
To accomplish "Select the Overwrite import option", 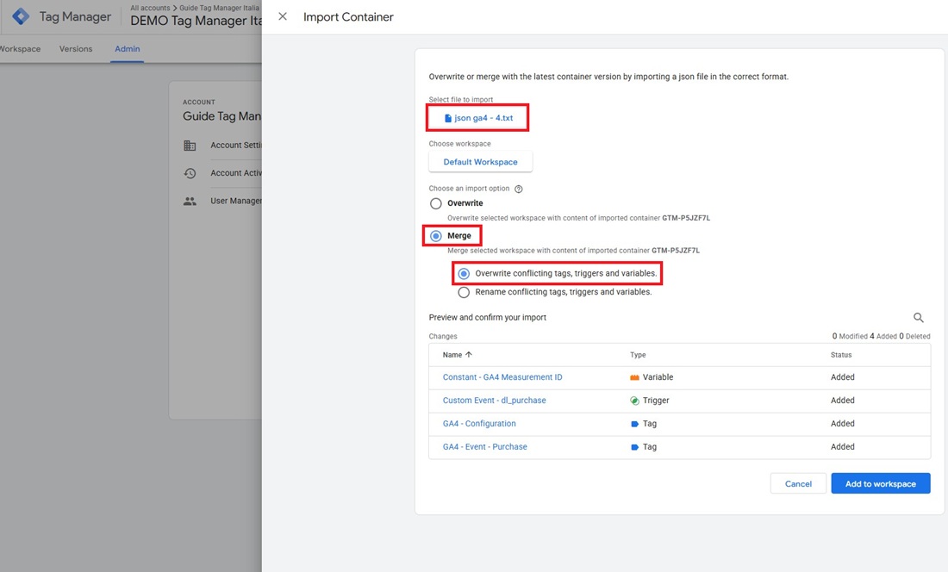I will tap(435, 203).
